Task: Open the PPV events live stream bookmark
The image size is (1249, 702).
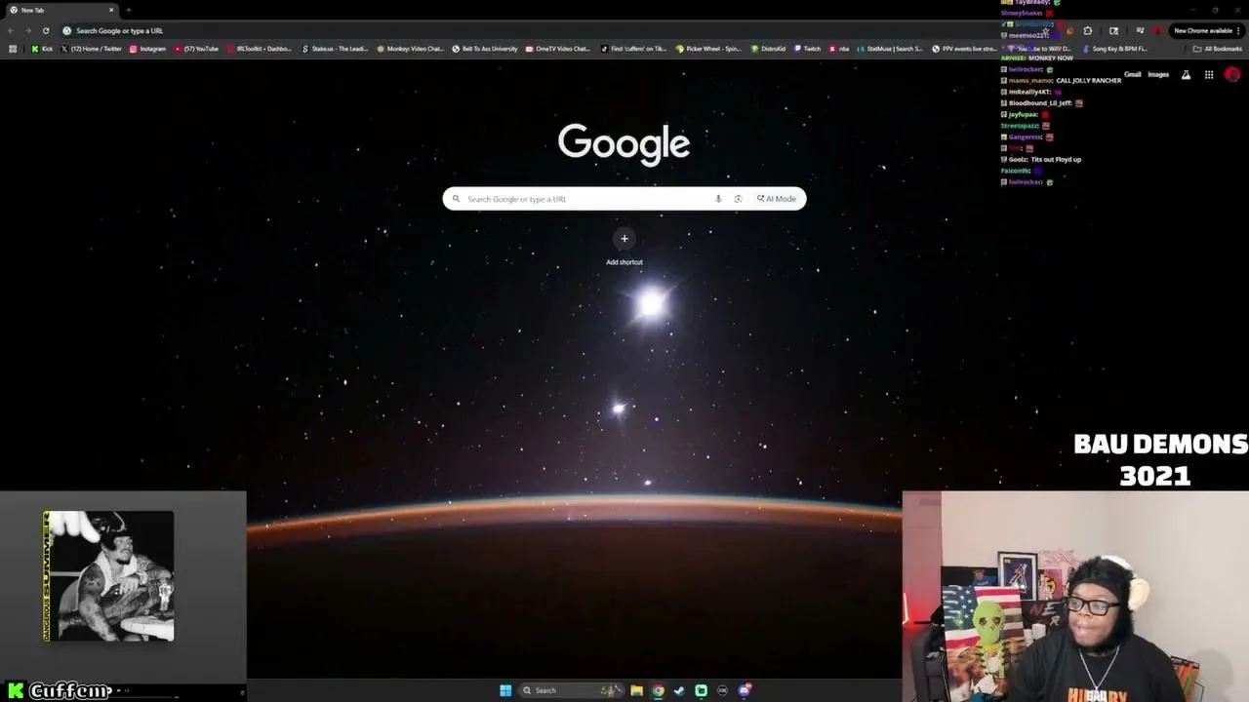Action: click(x=965, y=49)
